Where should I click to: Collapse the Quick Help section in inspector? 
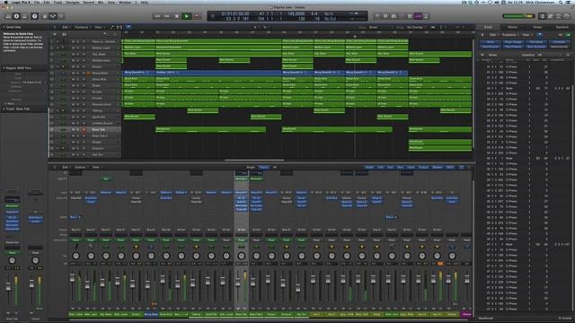(4, 27)
